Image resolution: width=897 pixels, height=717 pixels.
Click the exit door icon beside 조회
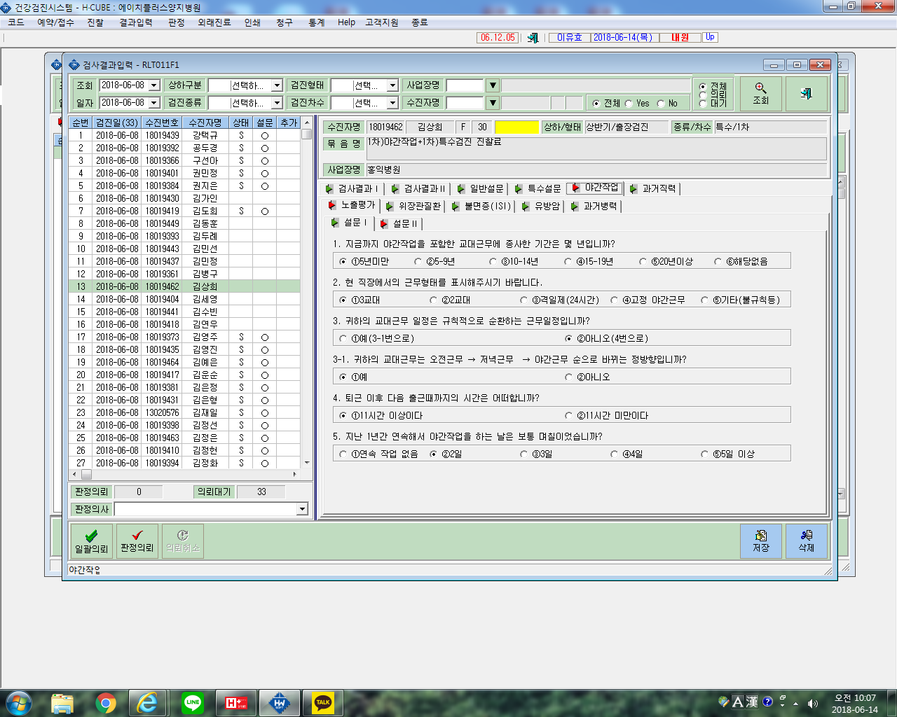pos(806,94)
